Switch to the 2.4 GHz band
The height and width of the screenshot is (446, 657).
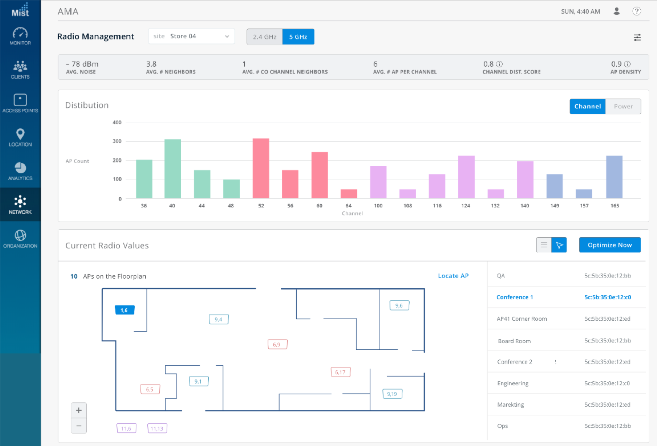point(265,36)
